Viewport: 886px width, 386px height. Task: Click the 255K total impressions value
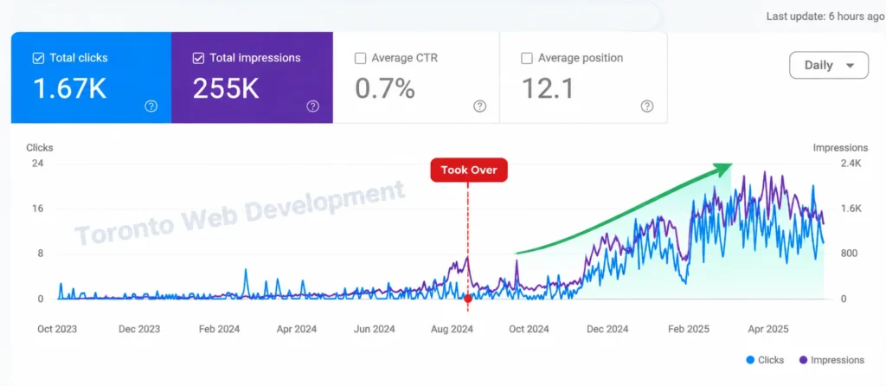(226, 89)
